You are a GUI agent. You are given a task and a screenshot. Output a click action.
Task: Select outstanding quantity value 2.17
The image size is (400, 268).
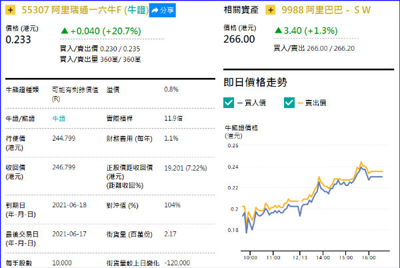170,234
